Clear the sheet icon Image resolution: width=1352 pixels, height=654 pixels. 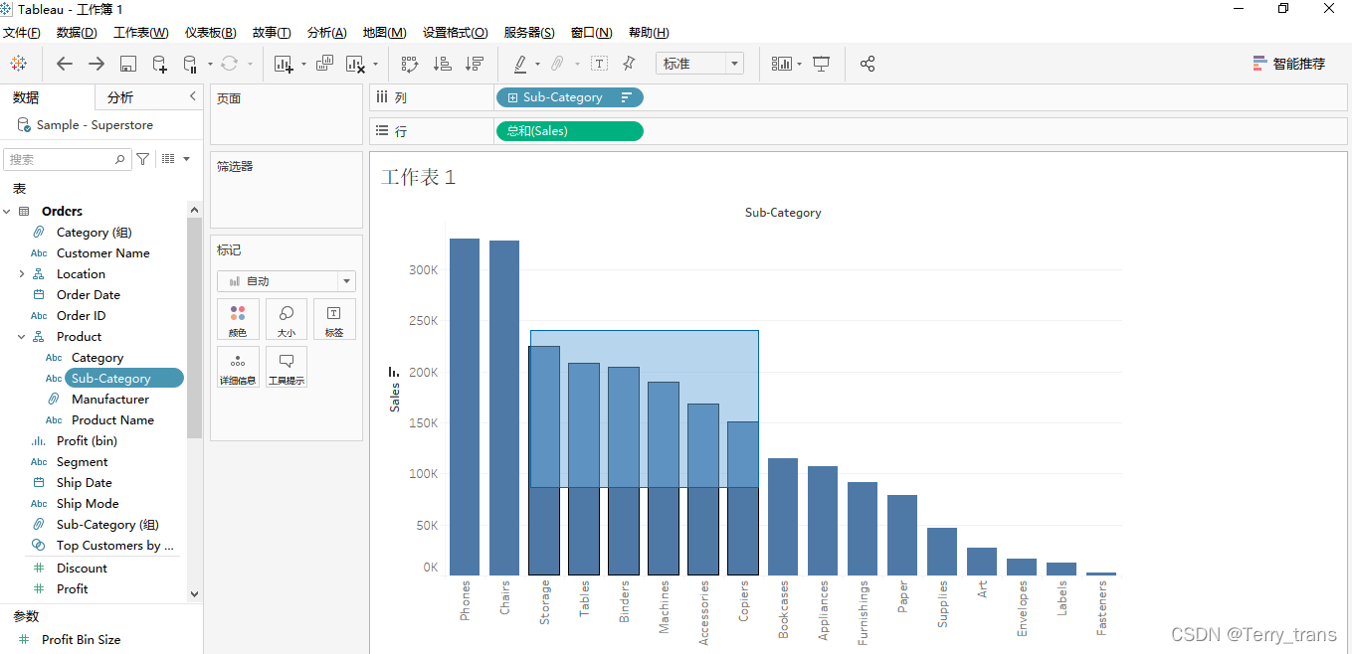pyautogui.click(x=356, y=64)
